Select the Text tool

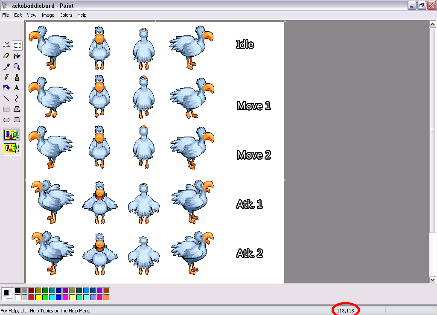(17, 87)
